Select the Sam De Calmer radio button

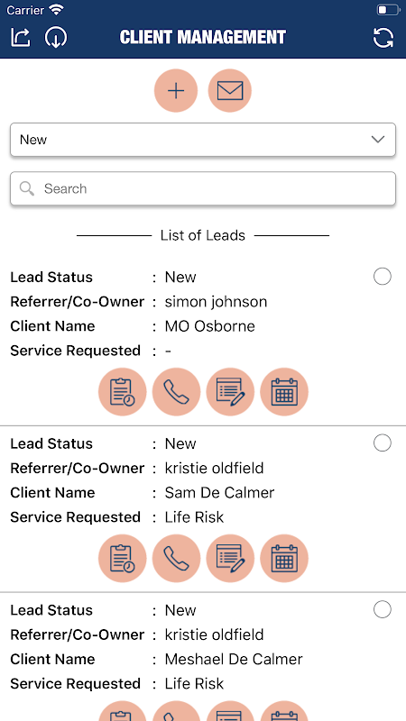pos(382,443)
